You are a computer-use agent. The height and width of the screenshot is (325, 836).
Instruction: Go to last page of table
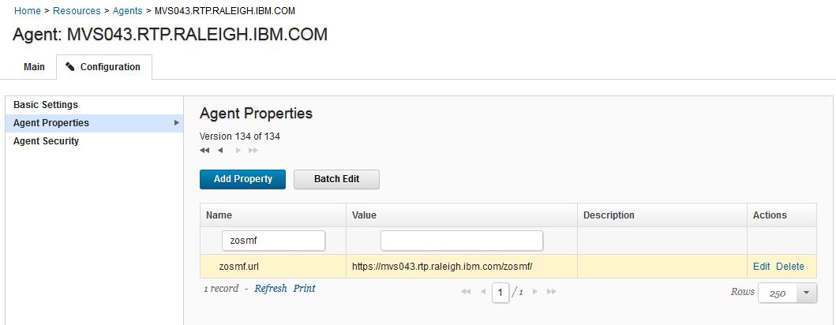551,292
